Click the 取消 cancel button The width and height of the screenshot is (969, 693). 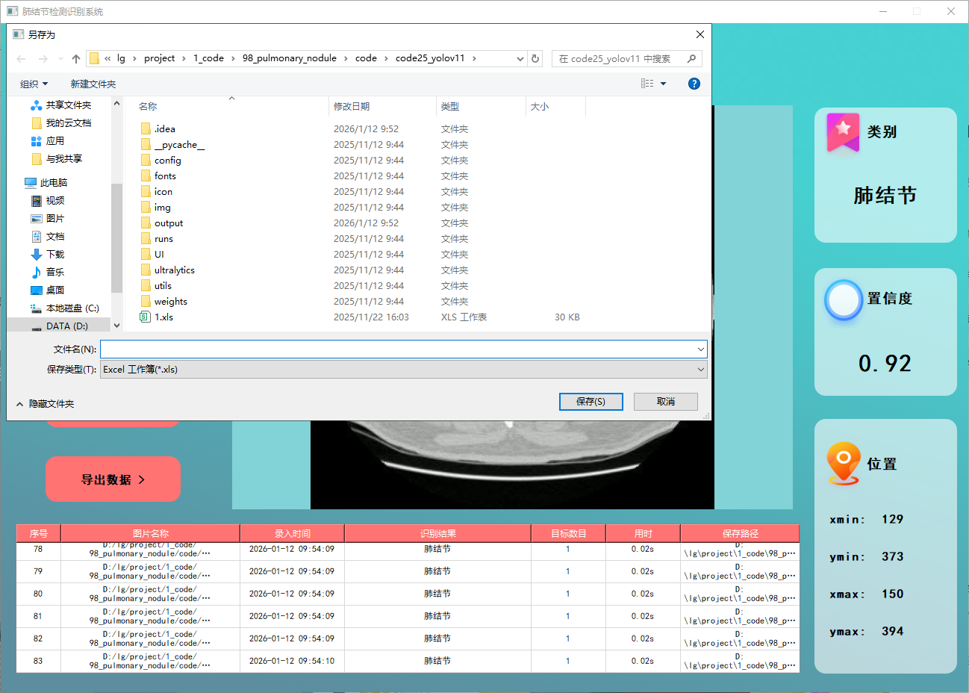[666, 402]
